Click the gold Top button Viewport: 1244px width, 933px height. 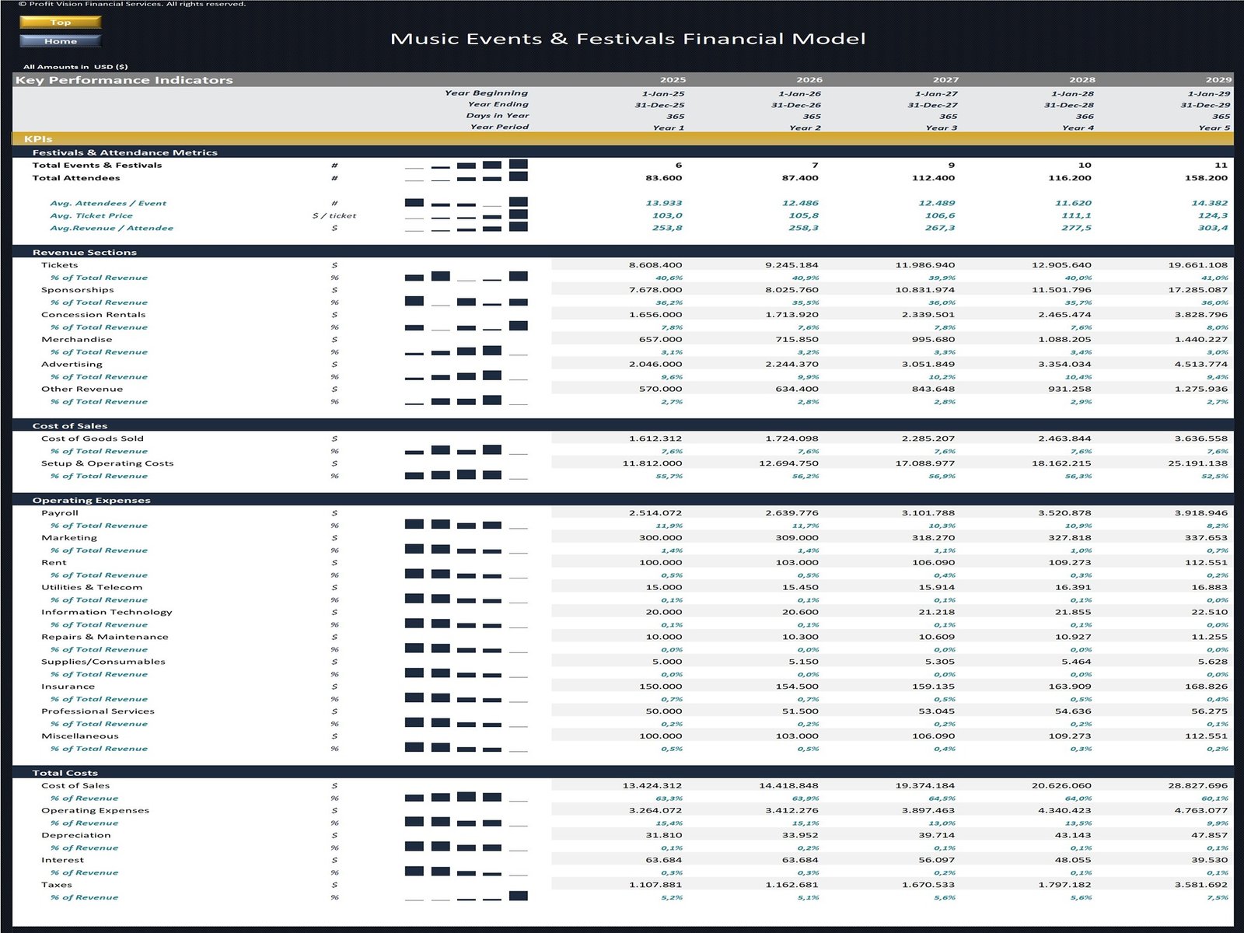point(61,23)
